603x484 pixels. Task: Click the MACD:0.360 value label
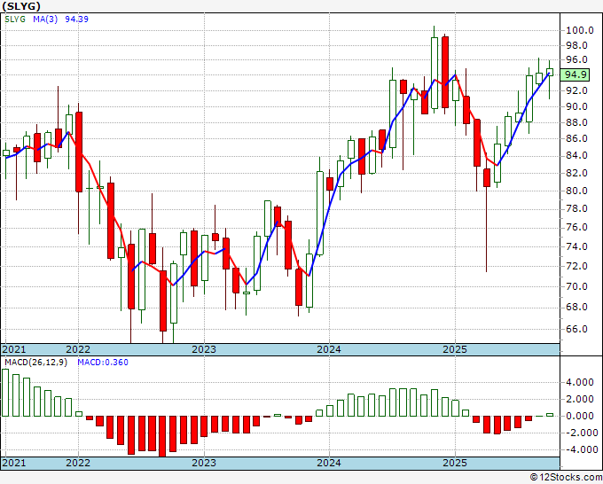pos(103,363)
